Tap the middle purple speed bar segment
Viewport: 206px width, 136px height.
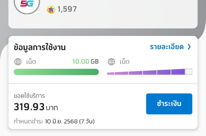point(150,72)
